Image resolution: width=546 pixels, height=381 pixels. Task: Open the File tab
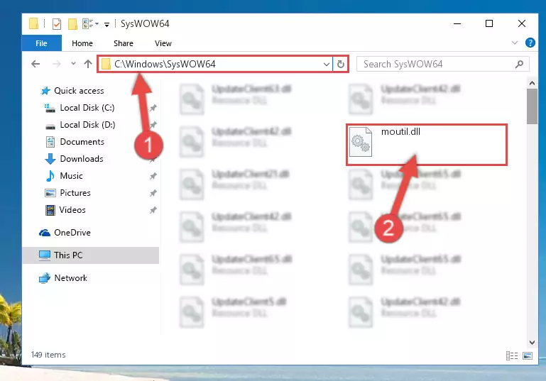click(41, 43)
